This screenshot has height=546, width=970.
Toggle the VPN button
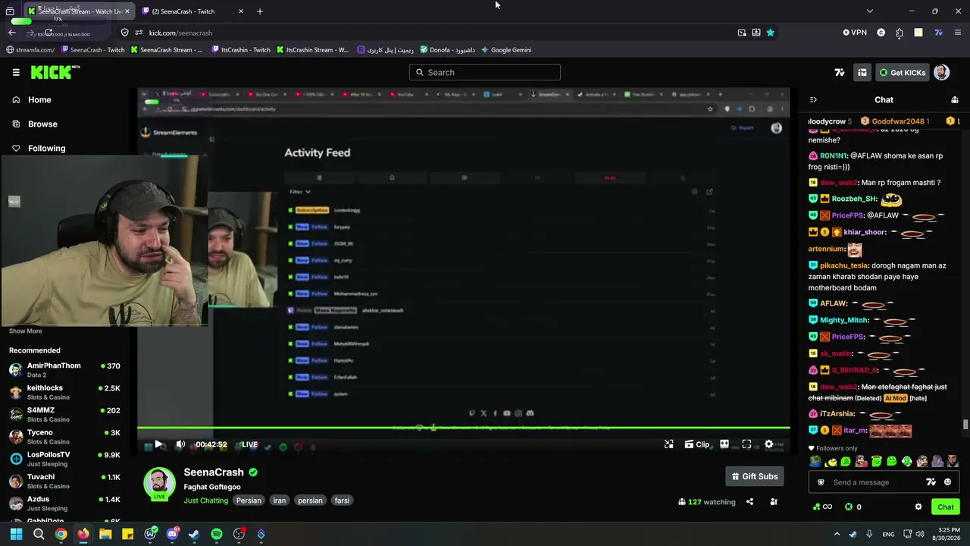coord(855,33)
